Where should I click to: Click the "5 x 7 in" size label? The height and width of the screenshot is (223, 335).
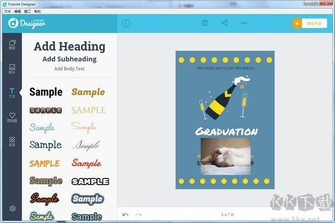coord(228,215)
